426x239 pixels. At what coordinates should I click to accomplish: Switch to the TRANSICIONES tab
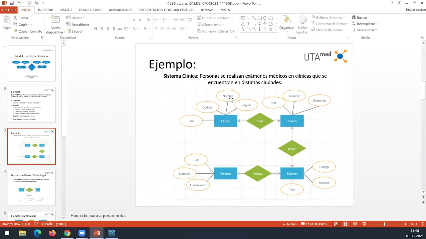[x=91, y=10]
